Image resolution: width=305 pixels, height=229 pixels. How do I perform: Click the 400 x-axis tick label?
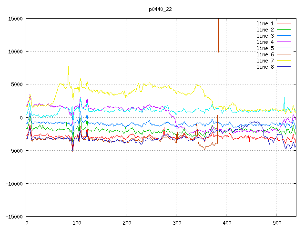coord(226,223)
